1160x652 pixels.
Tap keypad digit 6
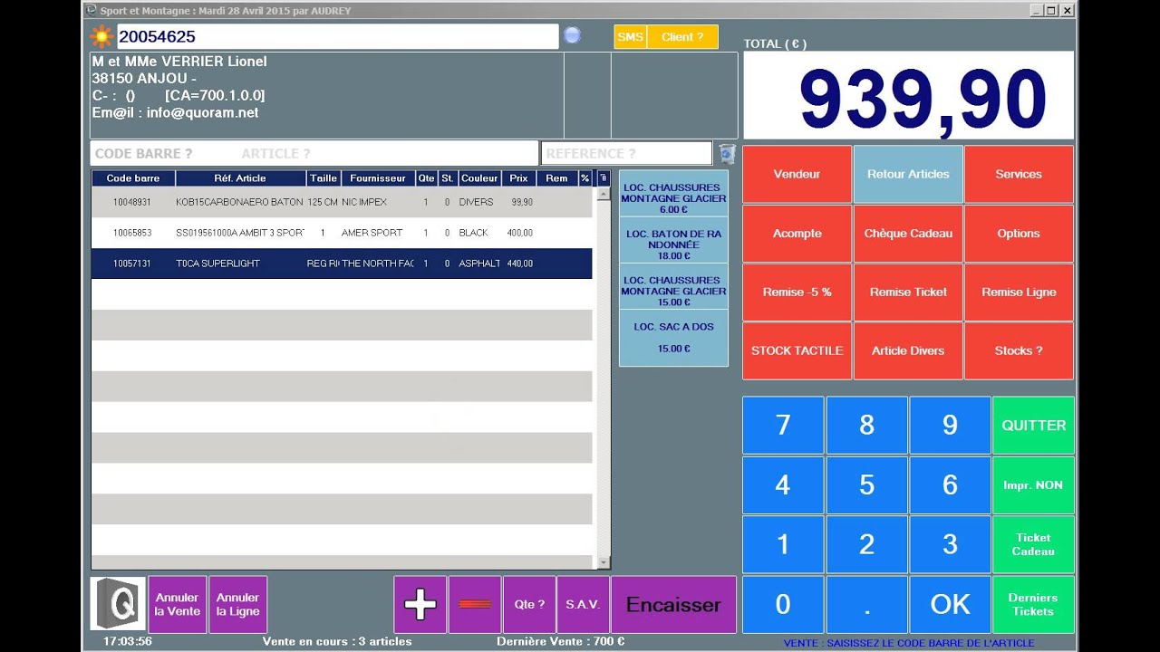pyautogui.click(x=950, y=484)
